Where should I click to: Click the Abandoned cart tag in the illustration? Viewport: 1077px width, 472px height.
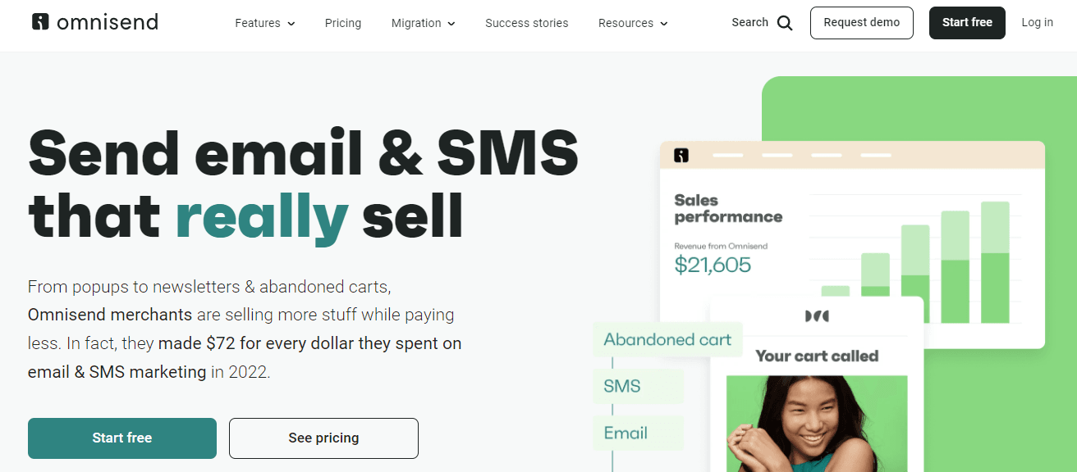click(667, 338)
